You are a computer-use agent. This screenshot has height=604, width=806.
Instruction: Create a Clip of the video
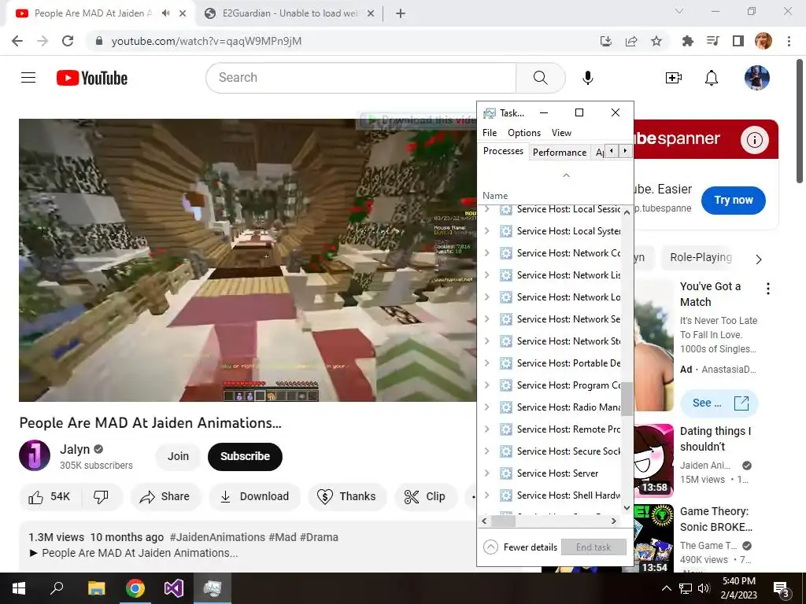point(425,497)
